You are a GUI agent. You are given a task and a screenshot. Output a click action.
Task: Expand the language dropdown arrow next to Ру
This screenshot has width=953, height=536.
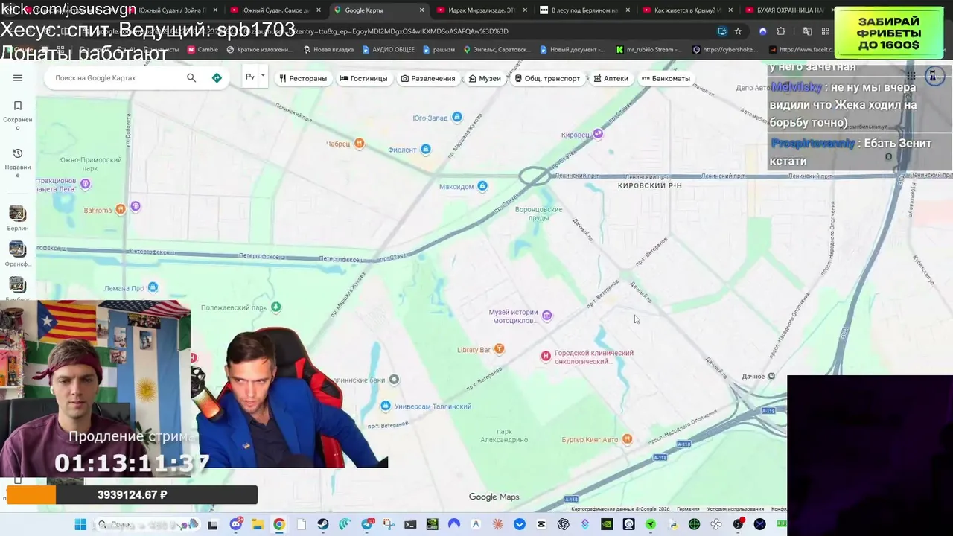263,76
